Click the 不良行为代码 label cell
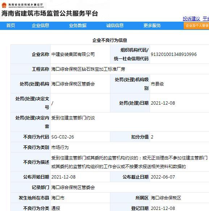 point(31,137)
